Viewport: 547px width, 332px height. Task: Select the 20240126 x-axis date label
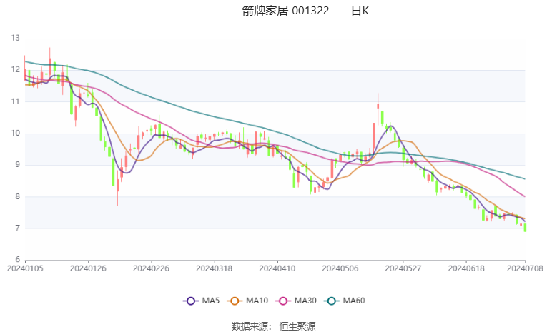[88, 268]
